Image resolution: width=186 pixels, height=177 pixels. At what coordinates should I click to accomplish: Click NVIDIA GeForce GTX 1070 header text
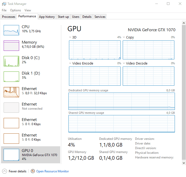point(152,30)
